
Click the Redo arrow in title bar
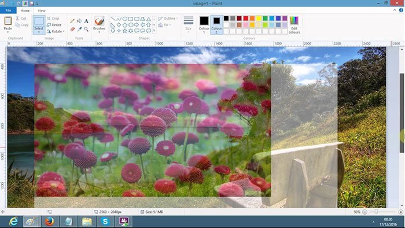(19, 3)
